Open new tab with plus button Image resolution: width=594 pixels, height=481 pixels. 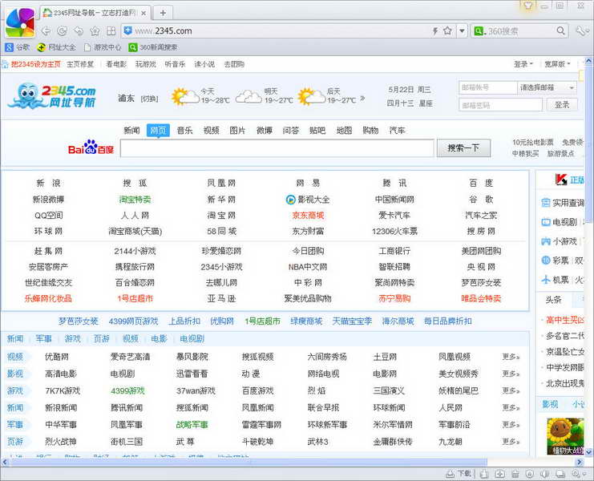(163, 13)
